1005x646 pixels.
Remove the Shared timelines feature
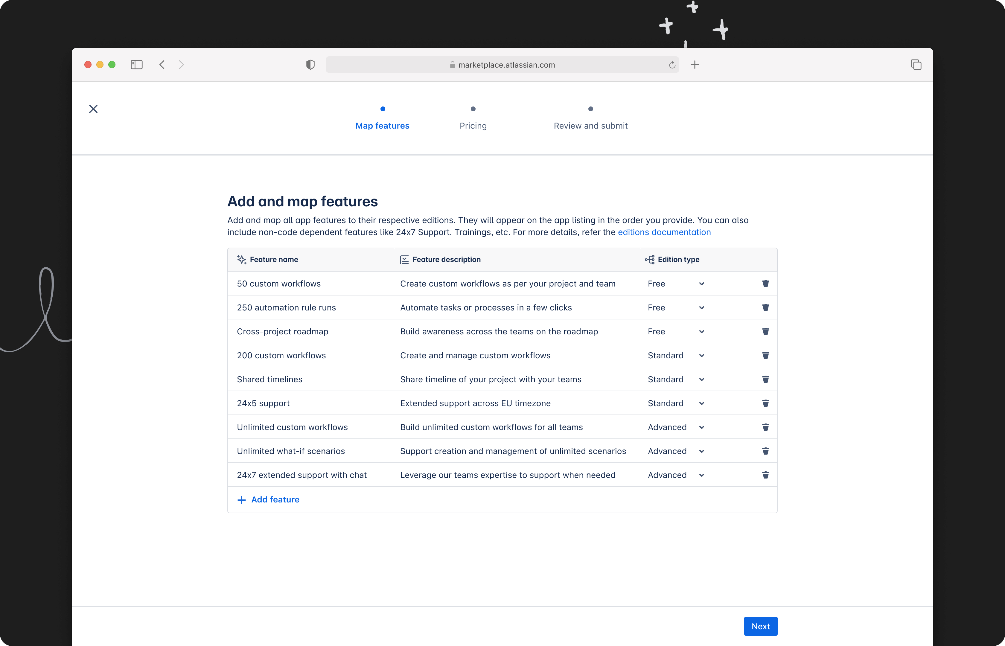pos(765,379)
